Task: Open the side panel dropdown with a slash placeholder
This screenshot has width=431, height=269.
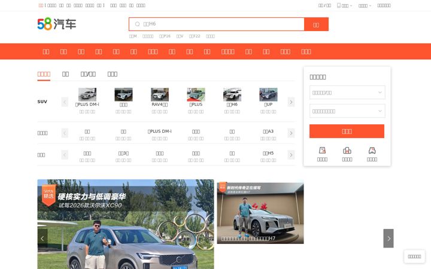Action: click(x=347, y=93)
